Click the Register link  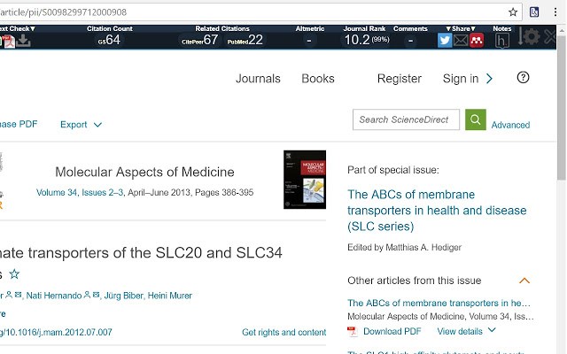(399, 79)
